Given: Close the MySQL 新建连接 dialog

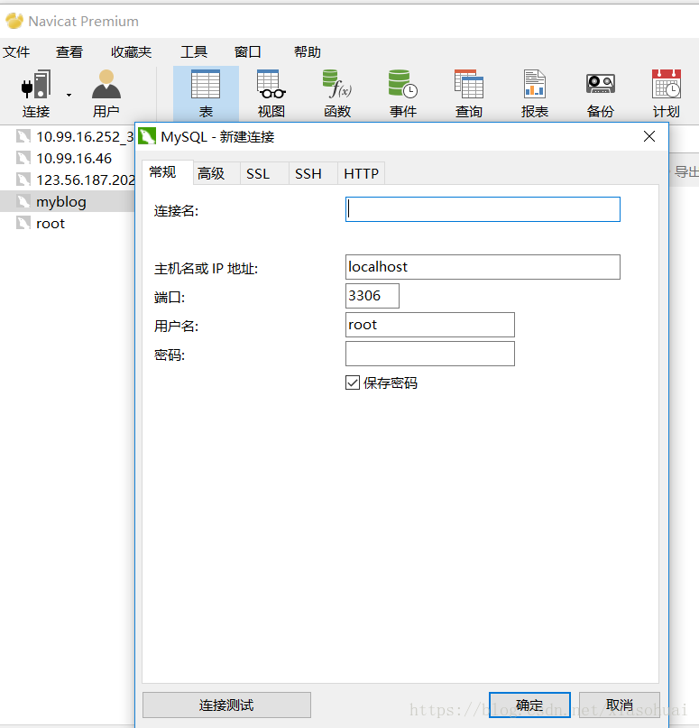Looking at the screenshot, I should 649,136.
